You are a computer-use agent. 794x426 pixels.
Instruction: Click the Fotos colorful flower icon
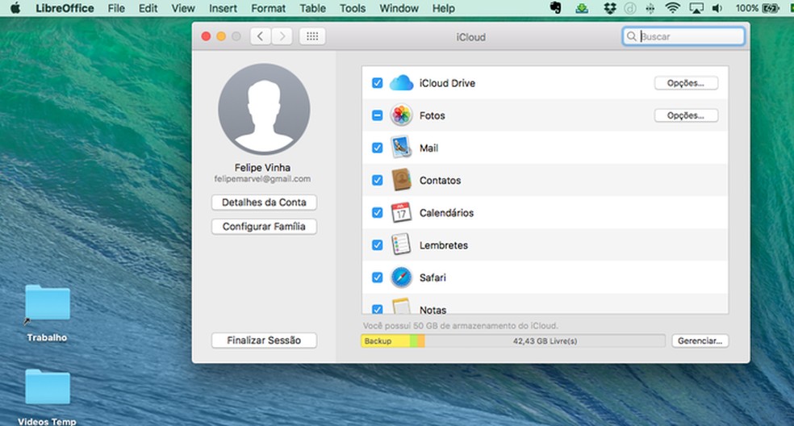[401, 115]
